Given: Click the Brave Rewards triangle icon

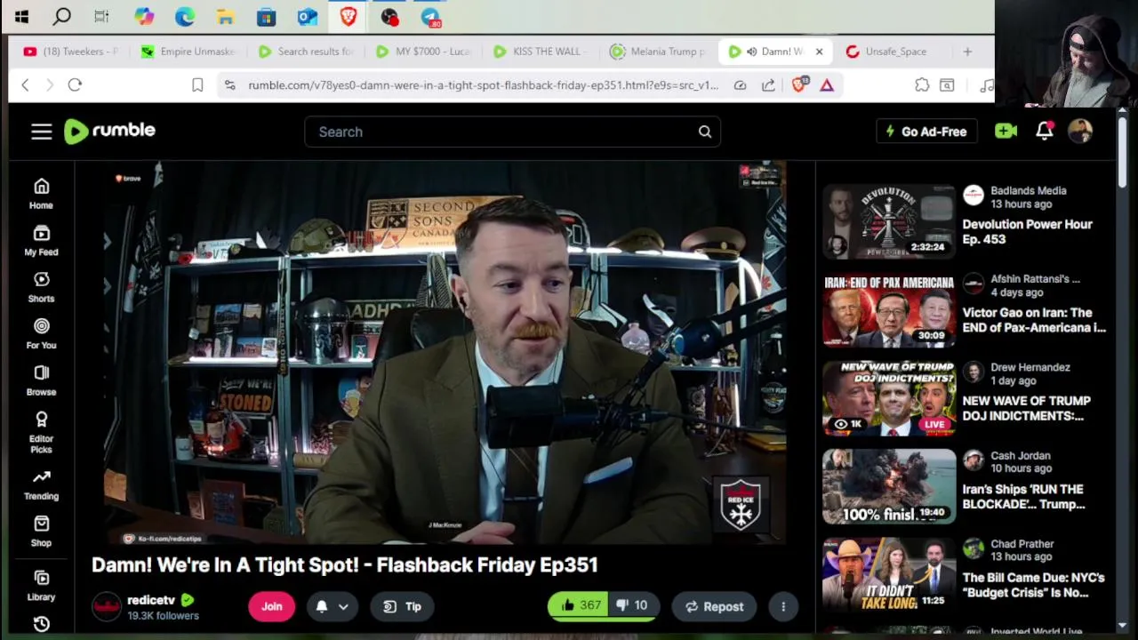Looking at the screenshot, I should 827,84.
